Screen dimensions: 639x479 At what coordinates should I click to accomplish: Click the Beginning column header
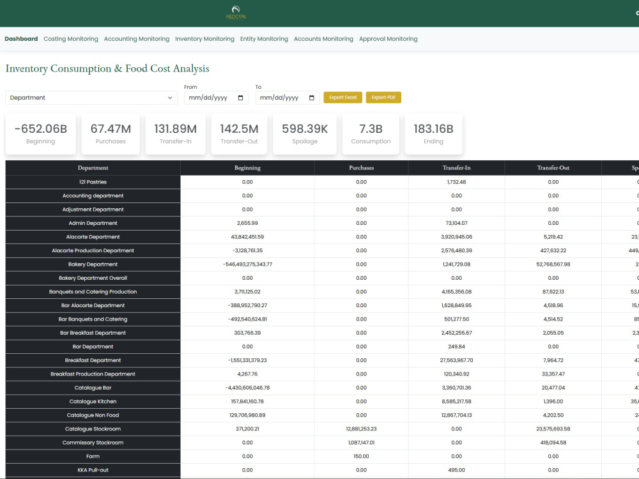(247, 168)
